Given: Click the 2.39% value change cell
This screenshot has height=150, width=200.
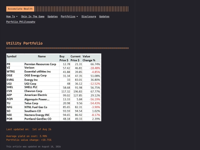Looking at the screenshot, I should (x=96, y=119).
